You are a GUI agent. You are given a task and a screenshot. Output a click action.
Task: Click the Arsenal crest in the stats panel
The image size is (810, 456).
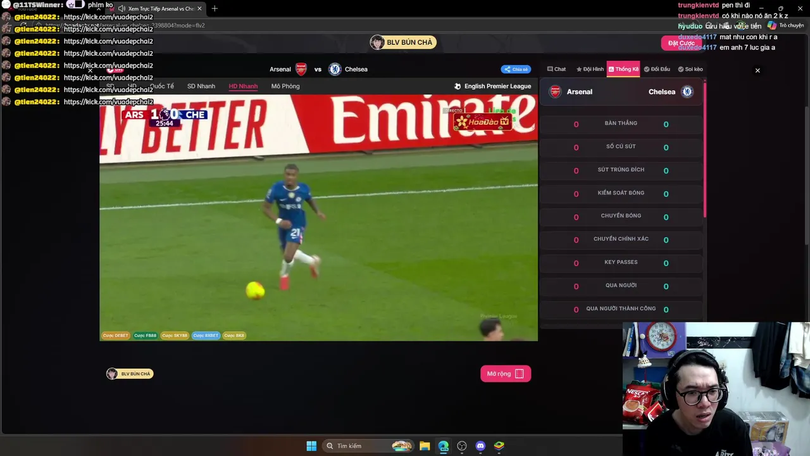(555, 92)
